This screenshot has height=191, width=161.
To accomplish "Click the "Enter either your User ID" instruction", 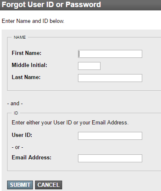I will [70, 123].
